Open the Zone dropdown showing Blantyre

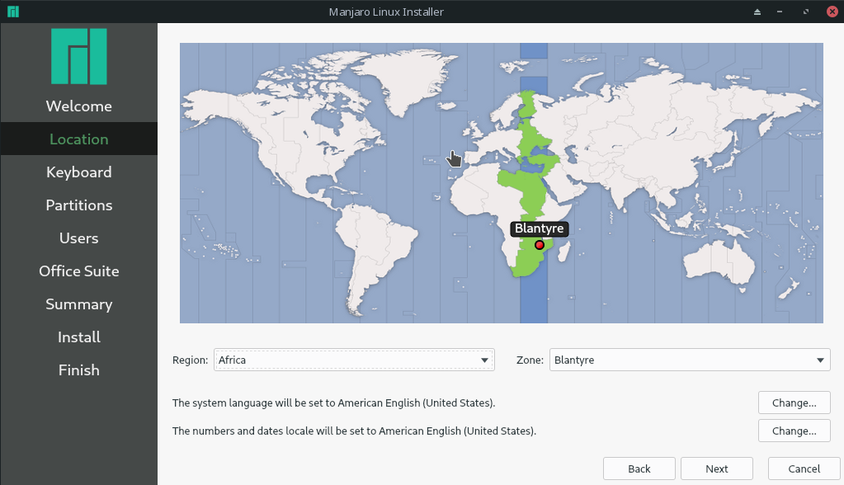point(690,360)
